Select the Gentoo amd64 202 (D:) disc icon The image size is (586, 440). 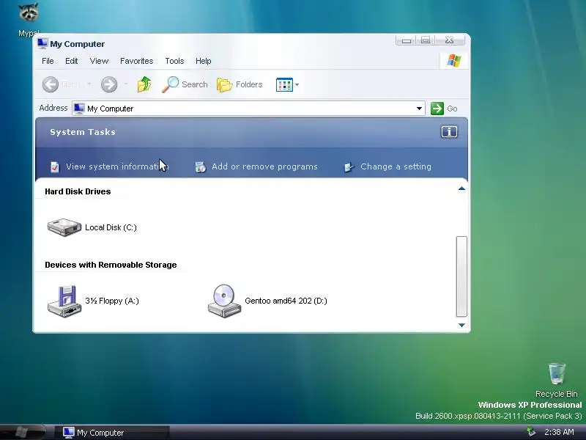click(x=224, y=301)
